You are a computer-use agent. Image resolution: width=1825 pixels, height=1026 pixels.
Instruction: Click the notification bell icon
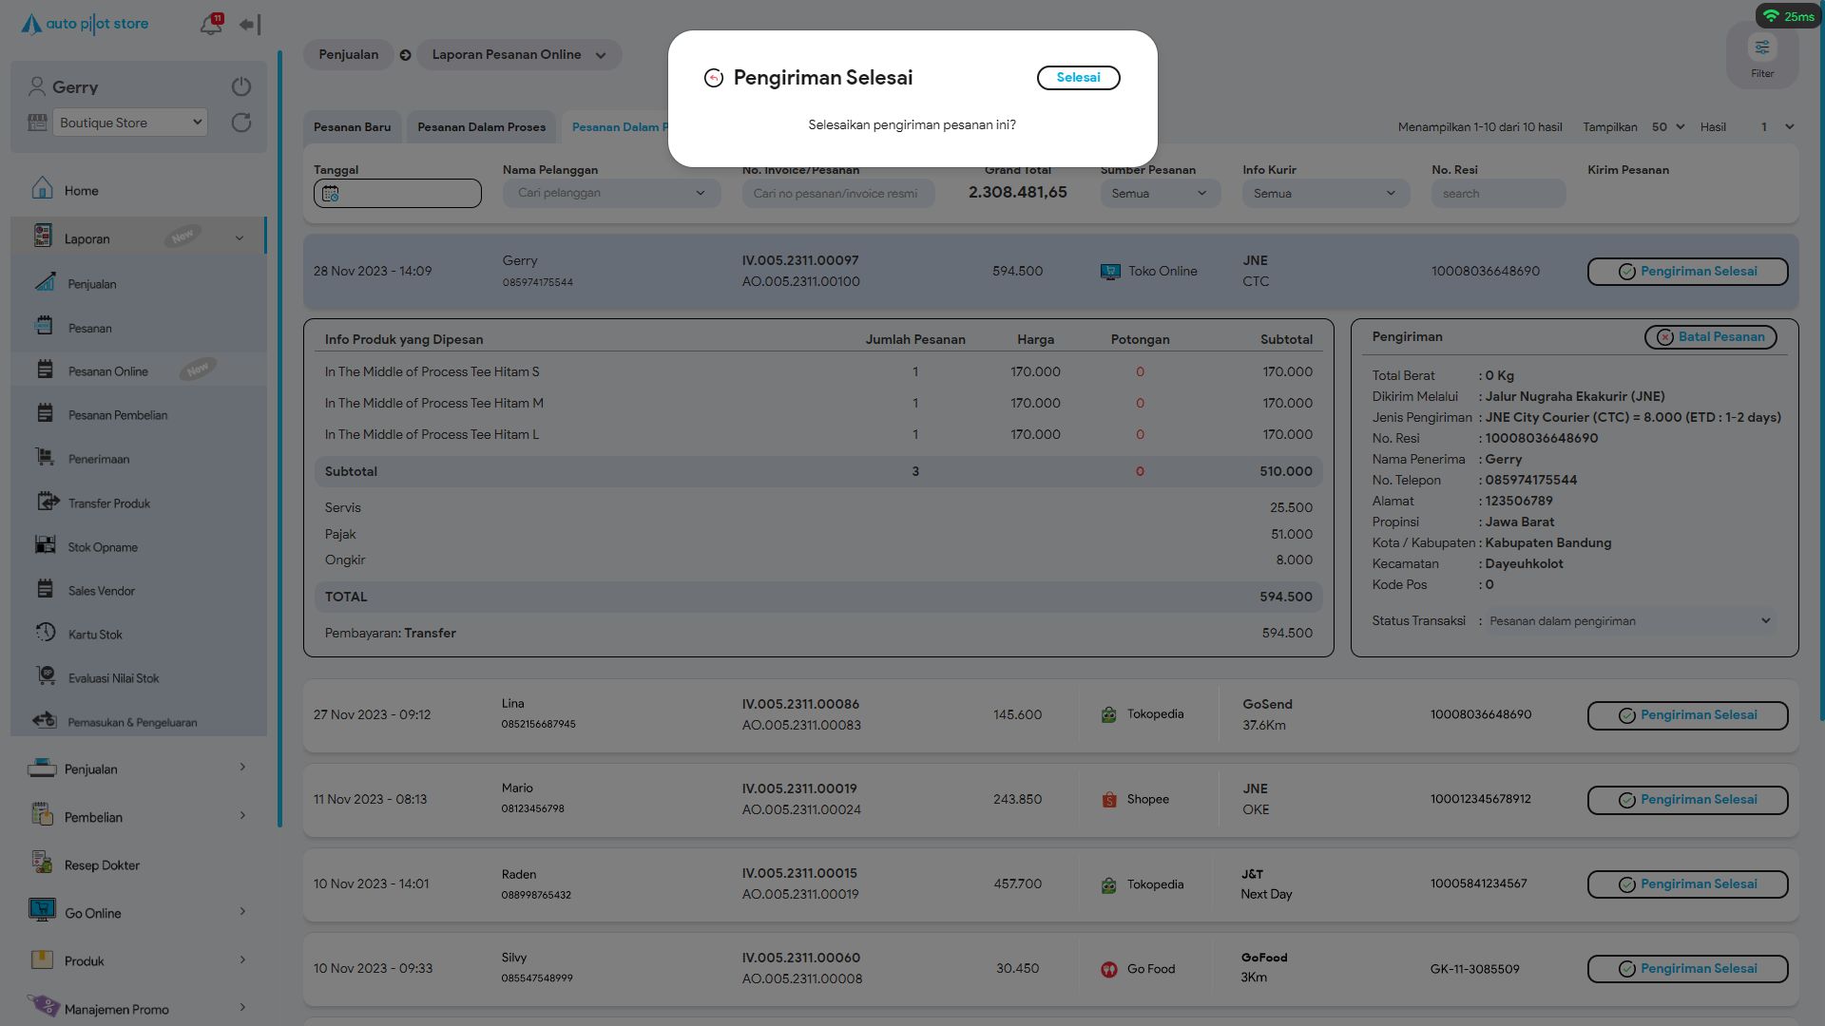click(211, 25)
